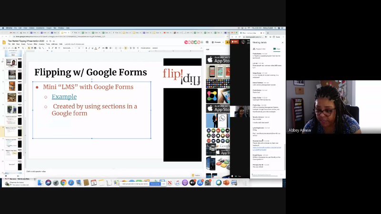Click the Present button
This screenshot has height=214, width=381.
coord(216,42)
